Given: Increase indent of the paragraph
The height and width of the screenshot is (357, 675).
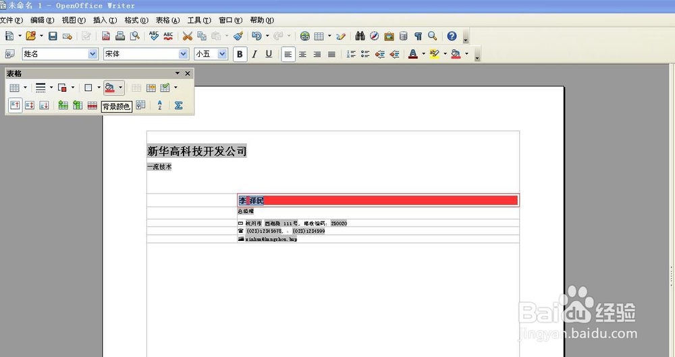Looking at the screenshot, I should [x=394, y=54].
